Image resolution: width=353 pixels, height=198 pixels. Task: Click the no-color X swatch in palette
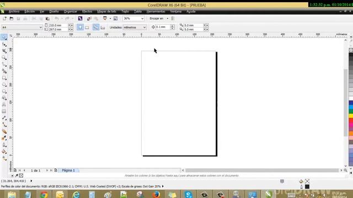coord(351,50)
